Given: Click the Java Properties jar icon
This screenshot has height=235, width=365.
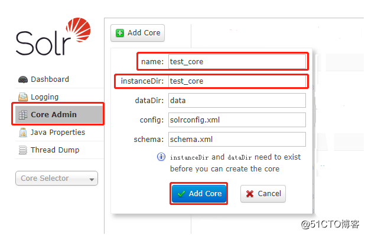Looking at the screenshot, I should [x=23, y=133].
